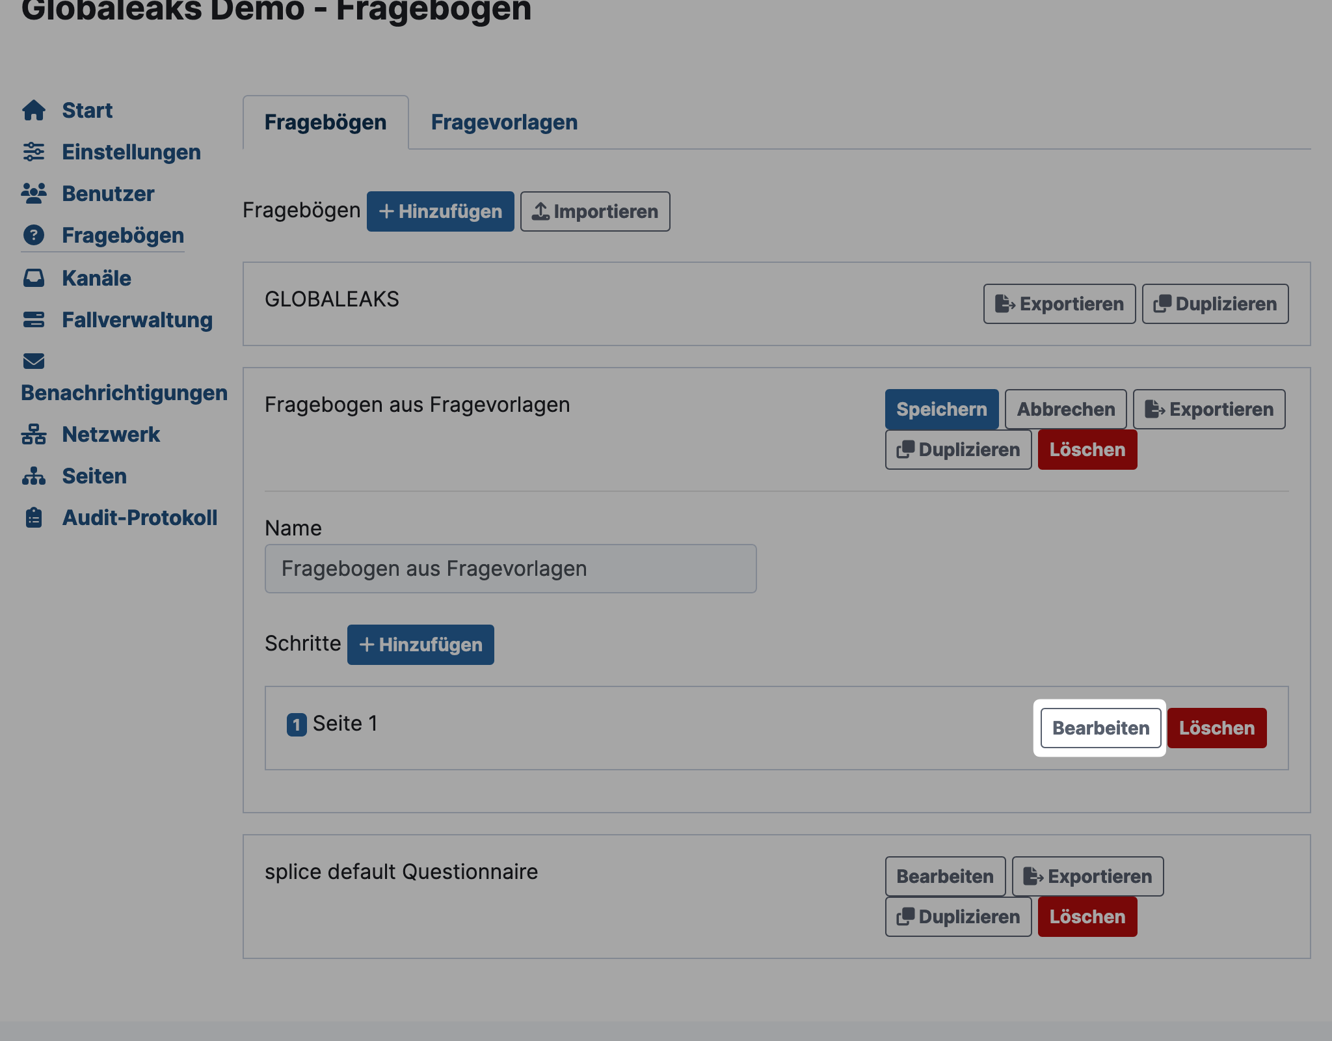Open Benachrichtigungen in the sidebar

point(124,393)
